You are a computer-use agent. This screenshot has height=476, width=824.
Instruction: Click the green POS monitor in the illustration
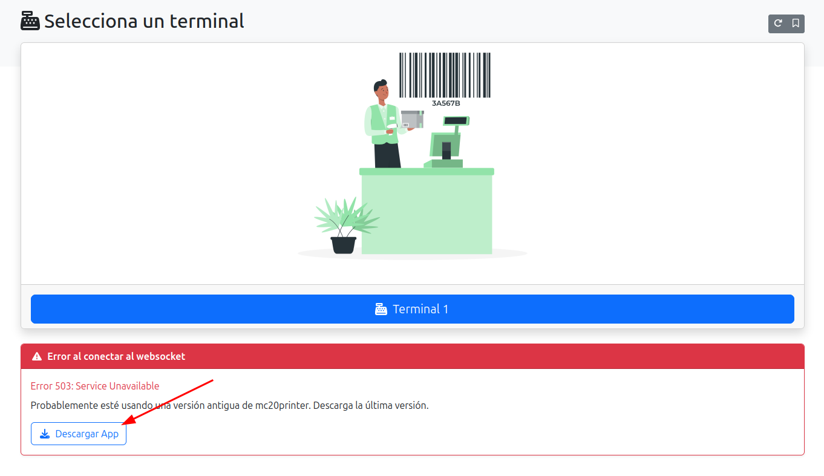[445, 144]
